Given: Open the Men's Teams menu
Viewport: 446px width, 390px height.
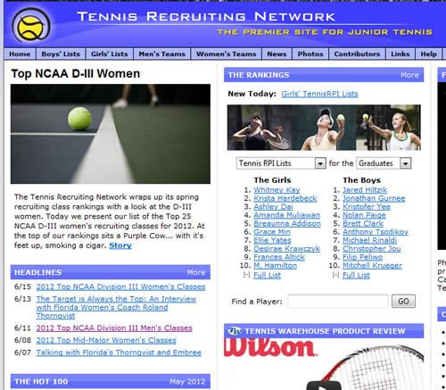Looking at the screenshot, I should click(x=161, y=54).
